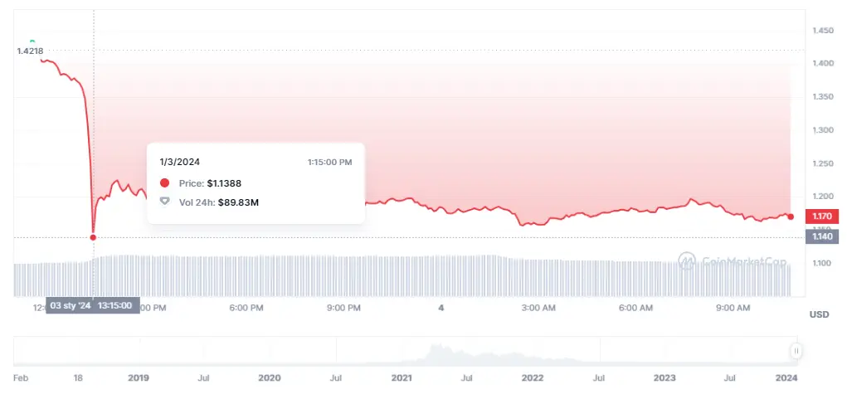Click the red Price dot in tooltip
The width and height of the screenshot is (847, 399).
tap(164, 183)
